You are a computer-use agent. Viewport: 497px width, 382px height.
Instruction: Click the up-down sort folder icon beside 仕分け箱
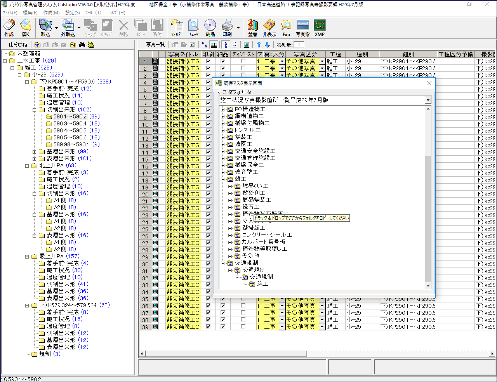[x=73, y=45]
